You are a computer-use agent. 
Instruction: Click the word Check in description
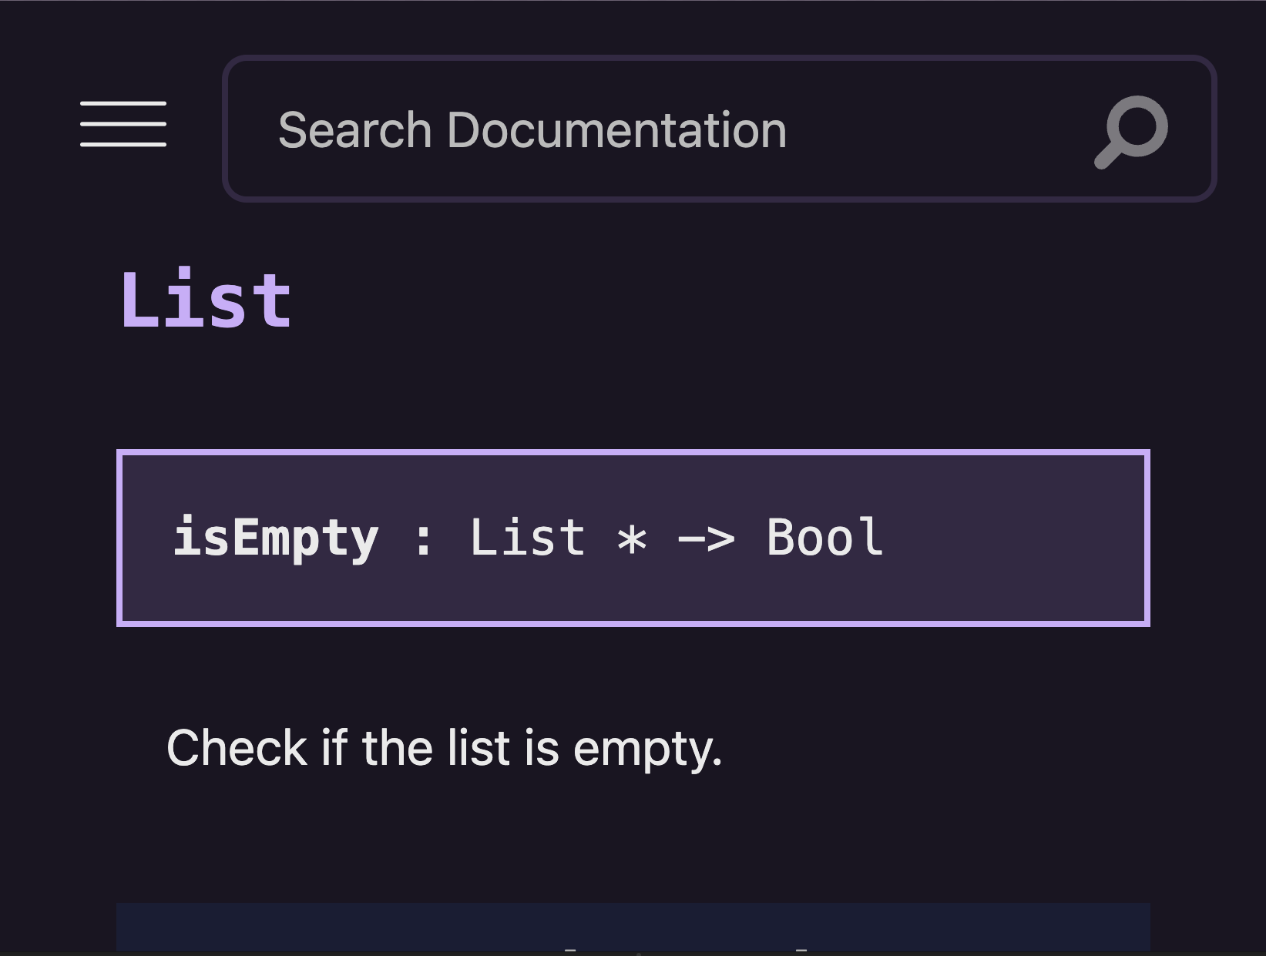pyautogui.click(x=237, y=748)
